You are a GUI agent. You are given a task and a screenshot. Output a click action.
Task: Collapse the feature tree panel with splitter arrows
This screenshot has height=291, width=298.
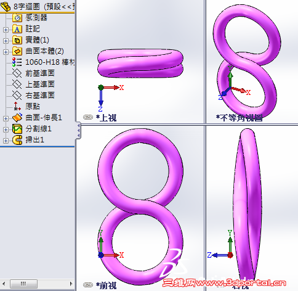[x=78, y=130]
